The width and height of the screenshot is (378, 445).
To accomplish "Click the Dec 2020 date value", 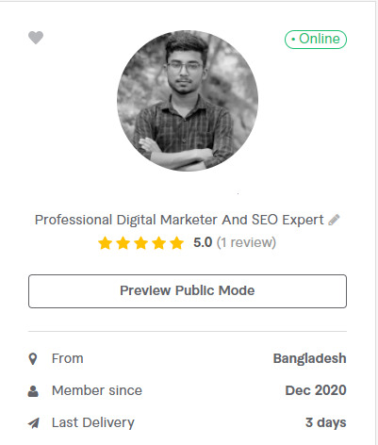I will tap(316, 390).
